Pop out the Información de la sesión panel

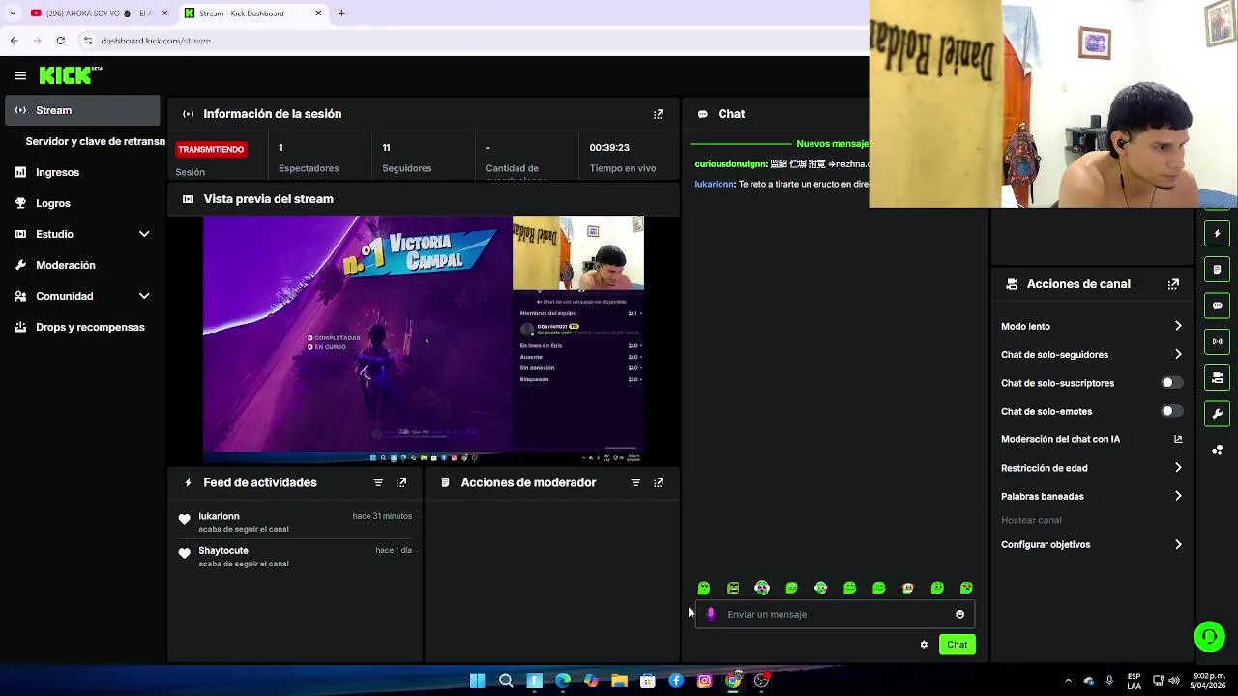click(659, 114)
